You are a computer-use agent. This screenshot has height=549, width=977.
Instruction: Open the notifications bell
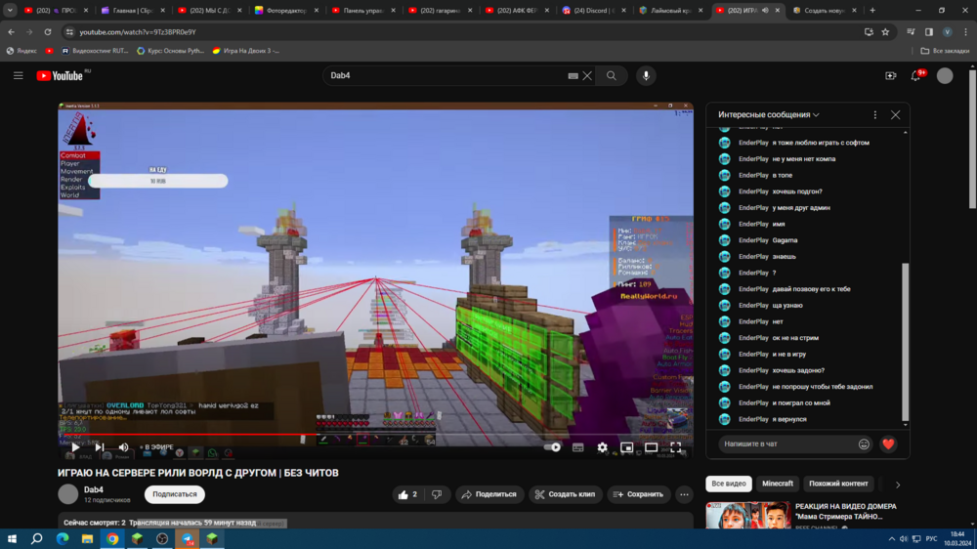[x=916, y=75]
